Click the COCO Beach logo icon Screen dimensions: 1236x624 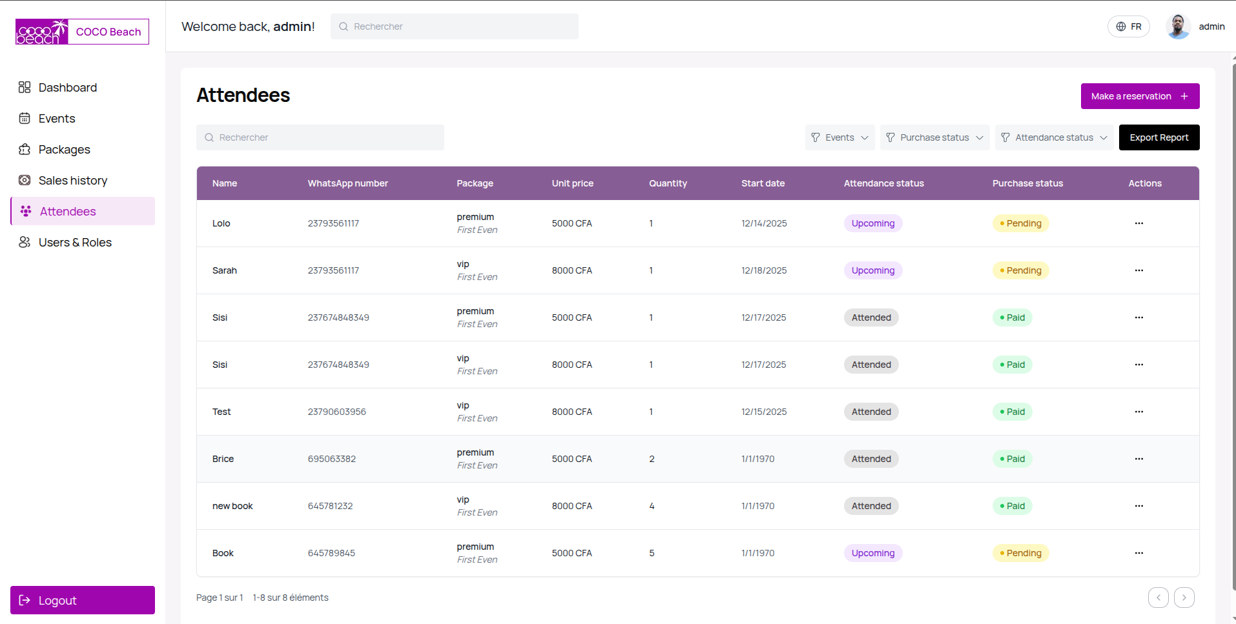[42, 32]
